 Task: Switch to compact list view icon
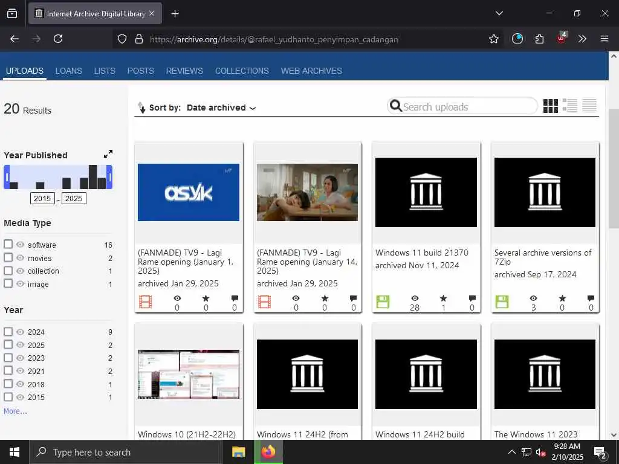pyautogui.click(x=589, y=106)
